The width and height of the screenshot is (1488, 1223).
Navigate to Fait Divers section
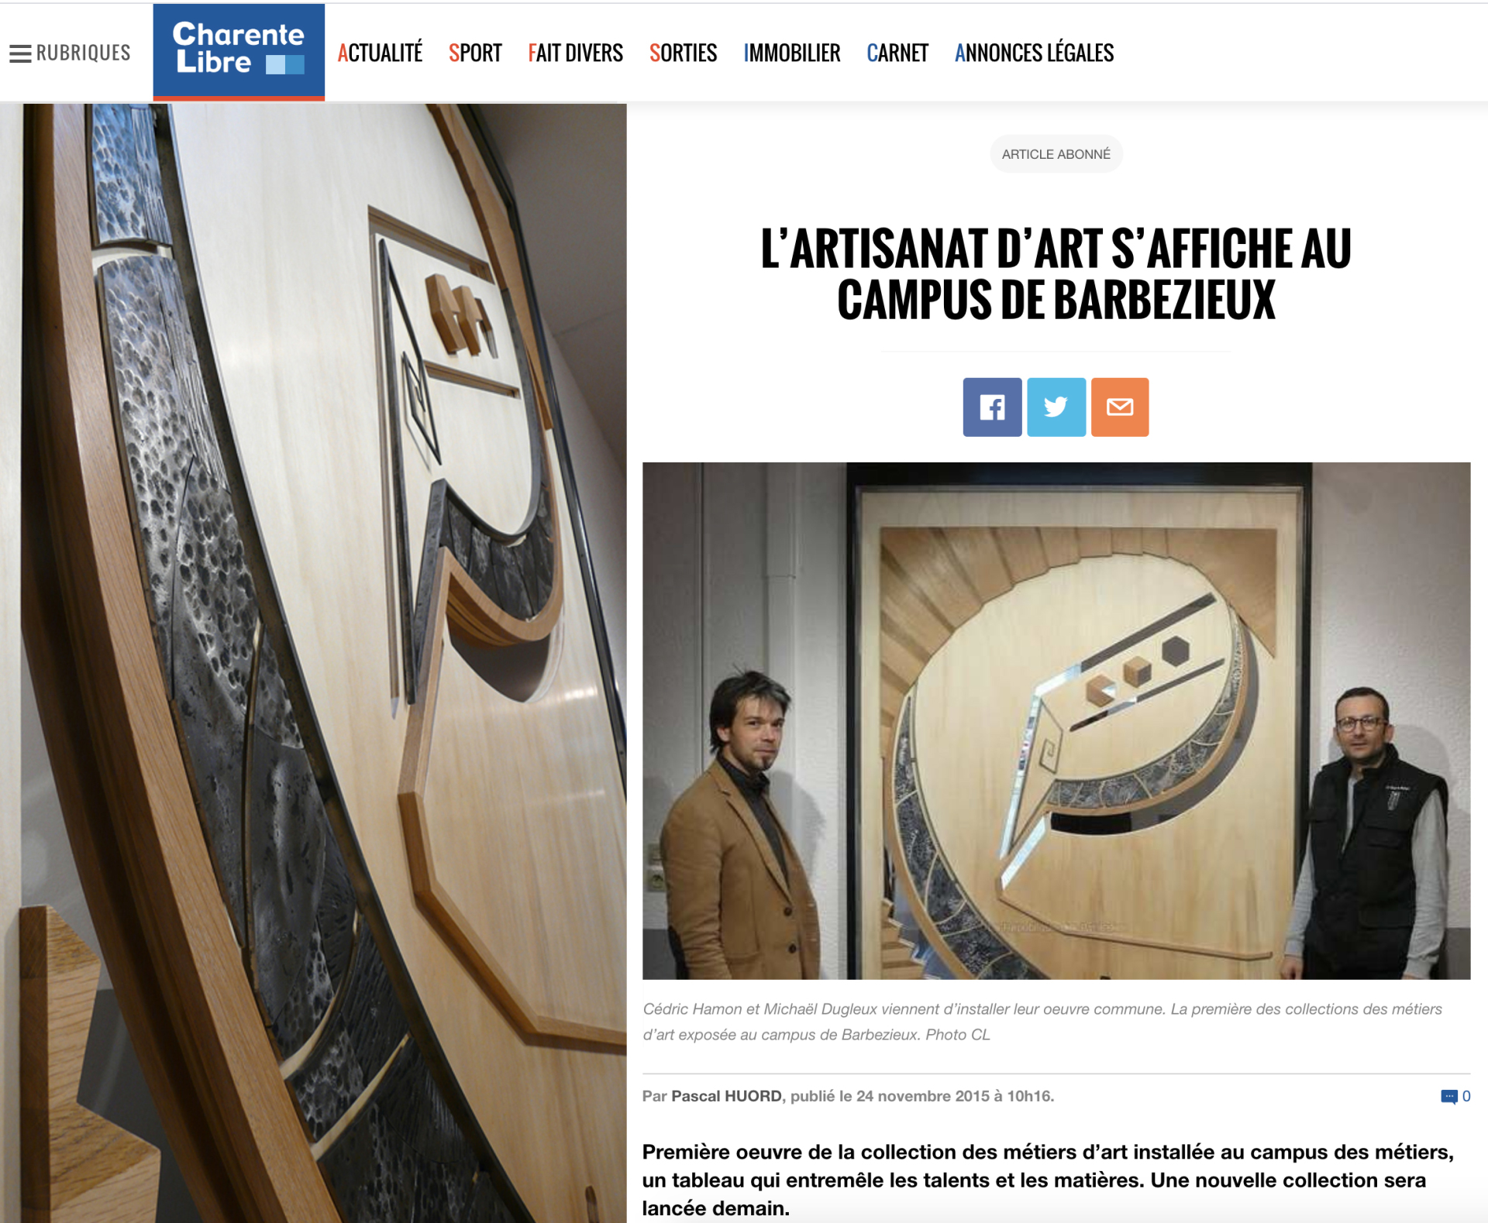click(x=575, y=53)
